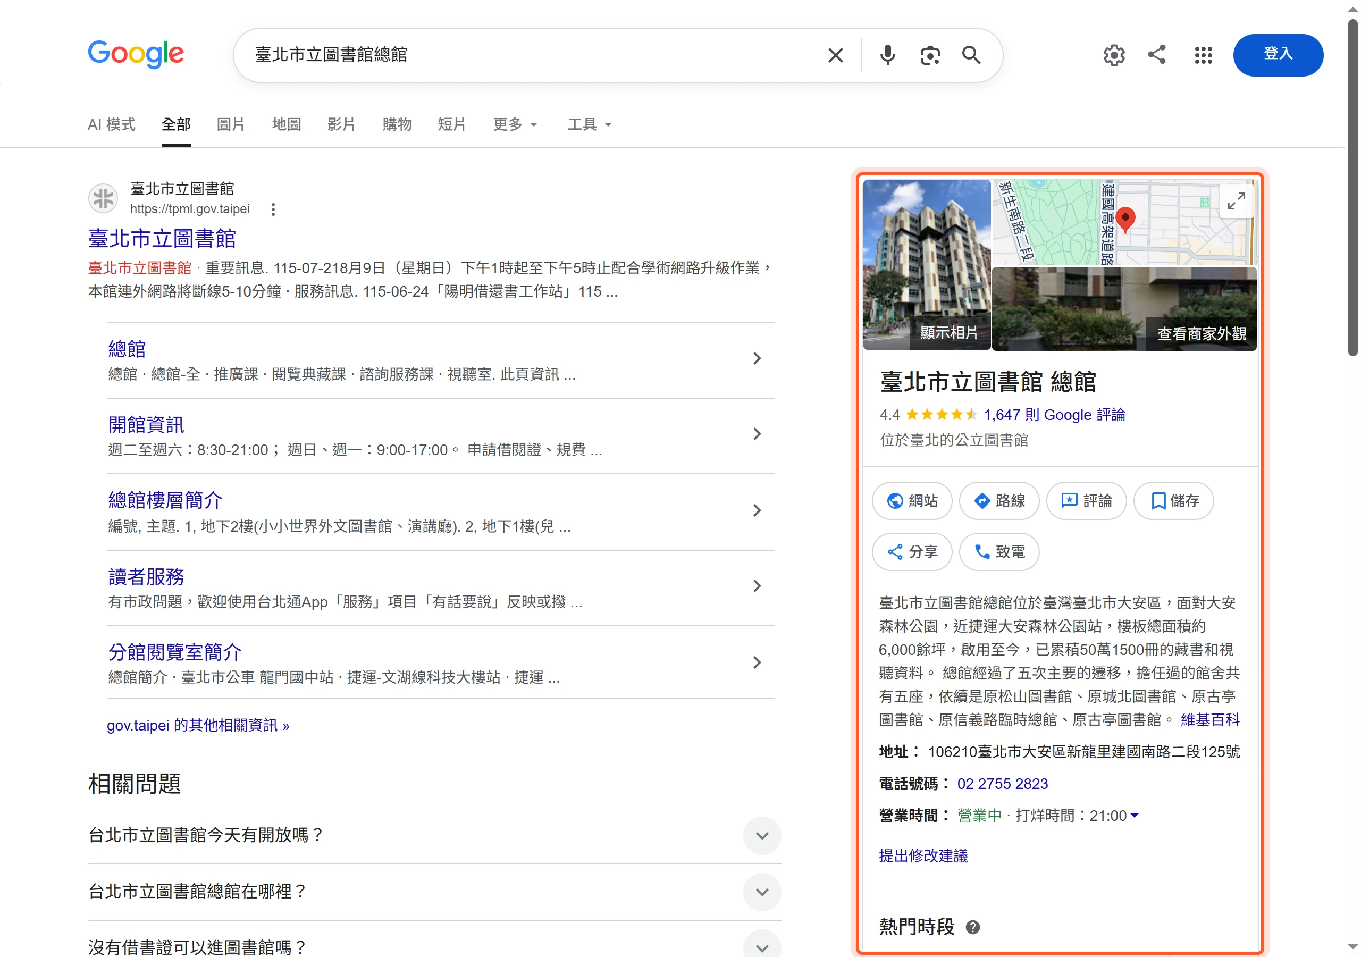Expand business hours next to 打烊時間：21:00
The width and height of the screenshot is (1361, 957).
coord(1134,816)
